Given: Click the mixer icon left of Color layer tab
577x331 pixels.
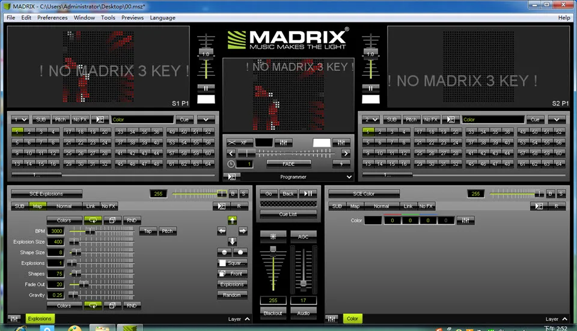Looking at the screenshot, I should [332, 319].
